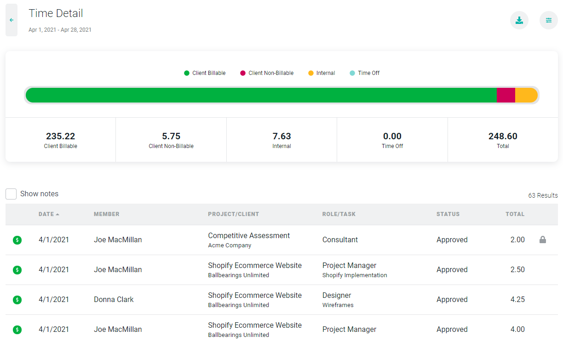Toggle Internal legend item
Image resolution: width=563 pixels, height=342 pixels.
click(322, 73)
